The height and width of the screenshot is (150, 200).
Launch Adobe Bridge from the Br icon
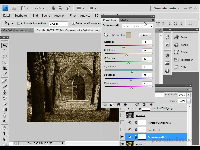[x=14, y=8]
